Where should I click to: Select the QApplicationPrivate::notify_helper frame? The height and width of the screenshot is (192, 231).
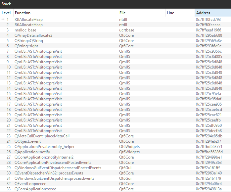pyautogui.click(x=44, y=147)
